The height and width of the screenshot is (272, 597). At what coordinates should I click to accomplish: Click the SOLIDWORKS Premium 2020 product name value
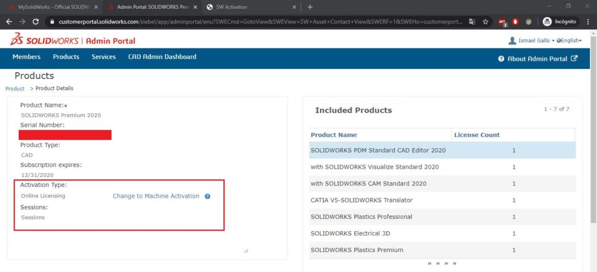(x=61, y=115)
